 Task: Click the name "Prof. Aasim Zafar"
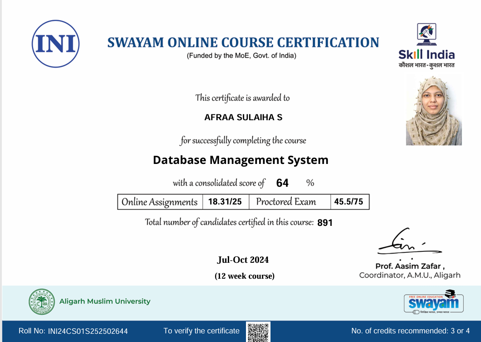click(408, 266)
